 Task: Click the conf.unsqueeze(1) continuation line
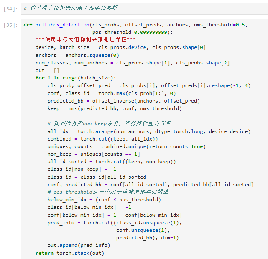tap(143, 230)
